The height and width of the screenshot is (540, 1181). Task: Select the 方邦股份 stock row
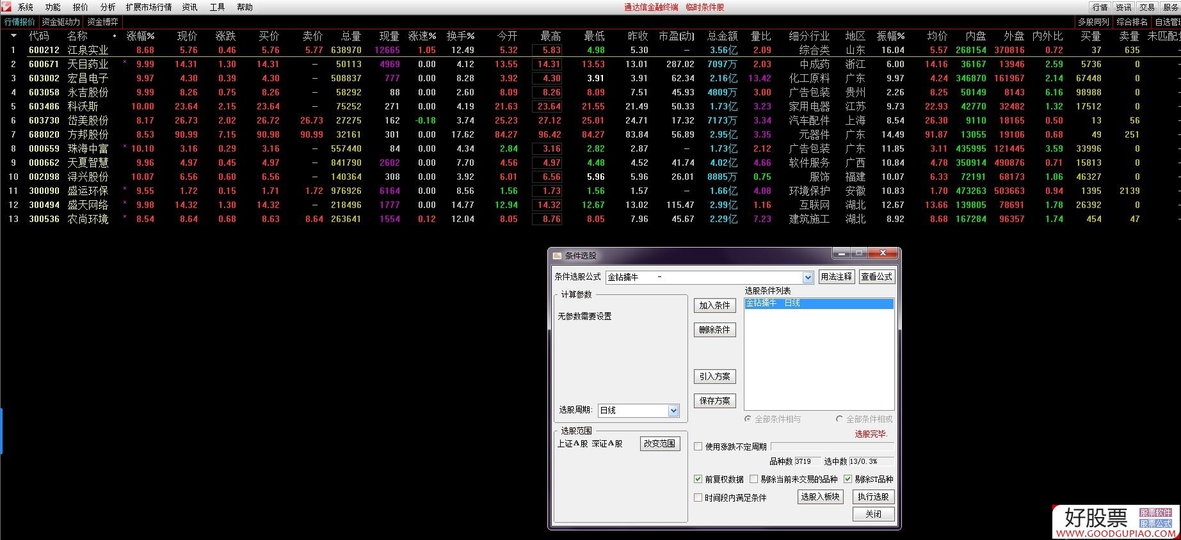[x=590, y=134]
